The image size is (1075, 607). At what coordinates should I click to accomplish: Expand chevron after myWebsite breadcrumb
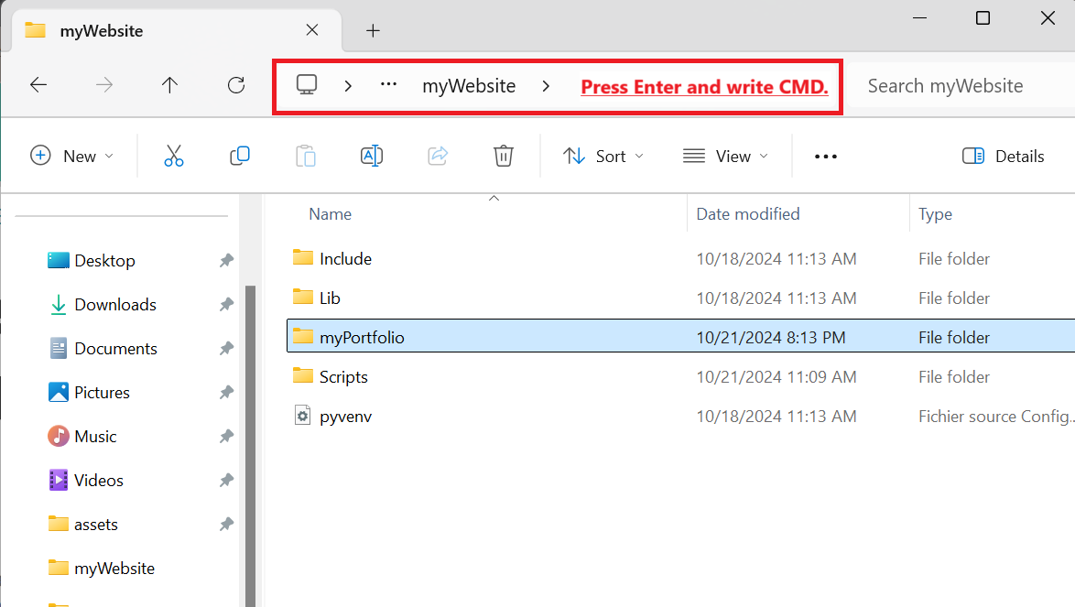click(546, 86)
